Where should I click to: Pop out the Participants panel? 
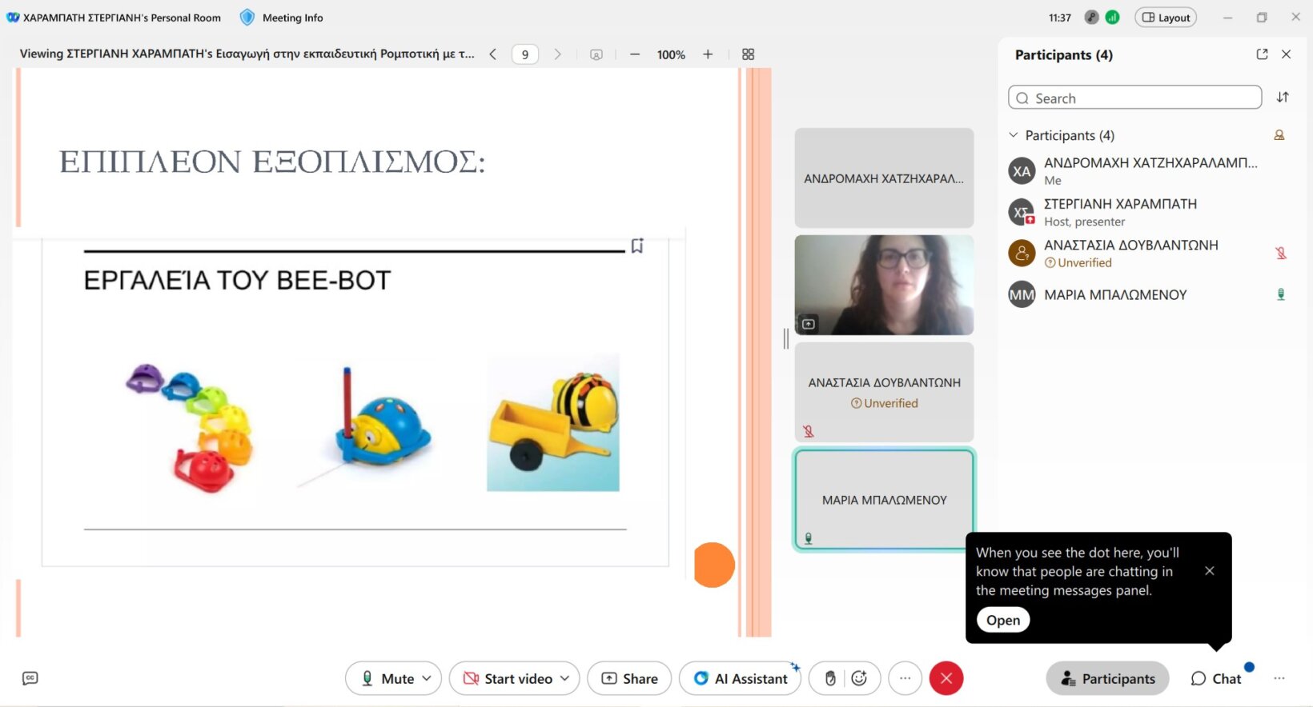(1262, 54)
